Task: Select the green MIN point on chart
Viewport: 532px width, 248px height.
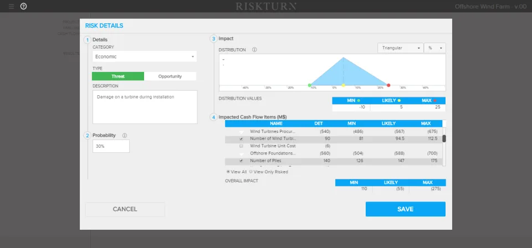Action: [309, 85]
